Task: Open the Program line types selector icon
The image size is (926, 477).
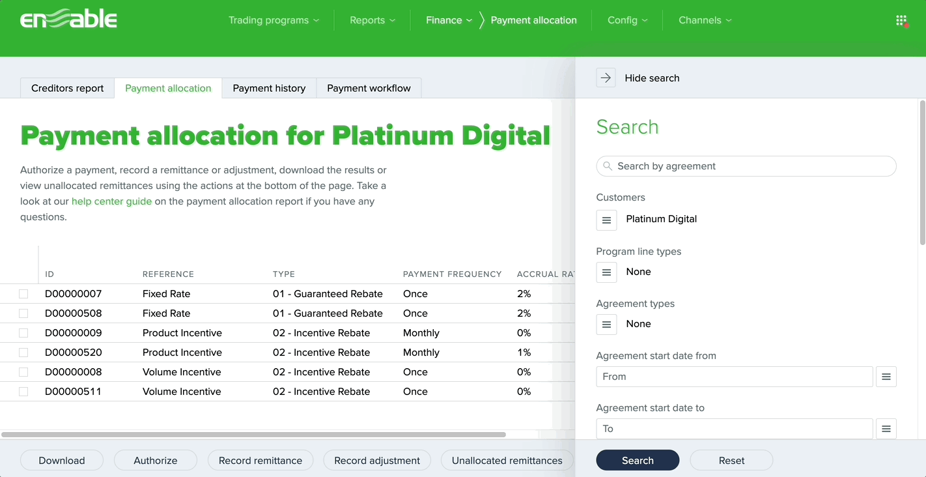Action: tap(606, 272)
